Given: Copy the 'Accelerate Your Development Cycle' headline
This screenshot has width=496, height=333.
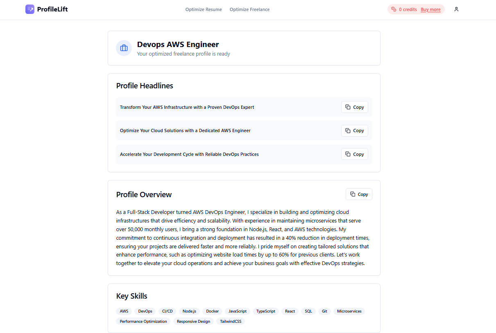Looking at the screenshot, I should coord(355,154).
